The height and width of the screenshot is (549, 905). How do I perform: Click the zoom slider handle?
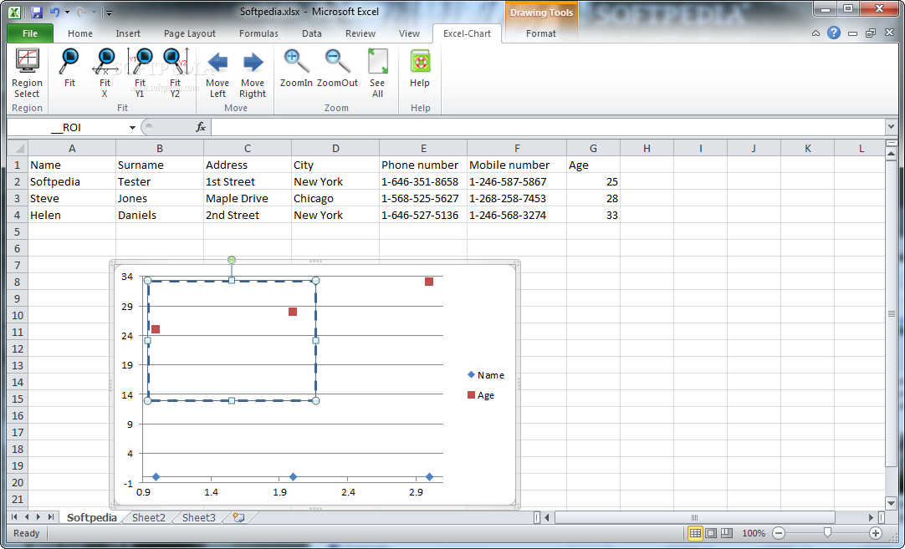(828, 533)
